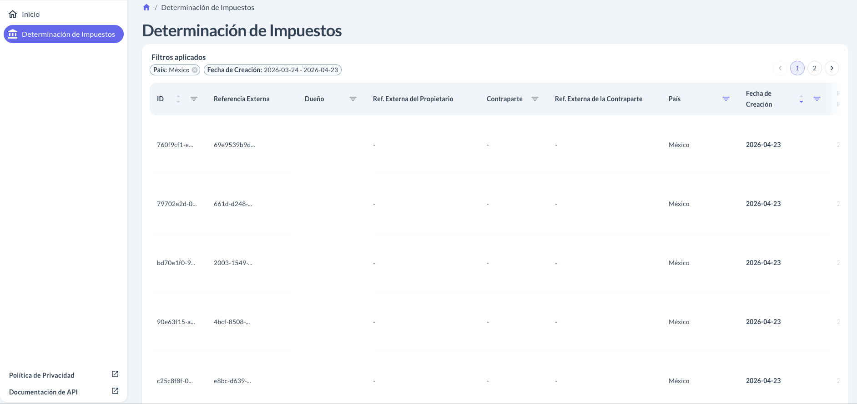Open the Contraparte column filter
The image size is (857, 404).
point(535,99)
